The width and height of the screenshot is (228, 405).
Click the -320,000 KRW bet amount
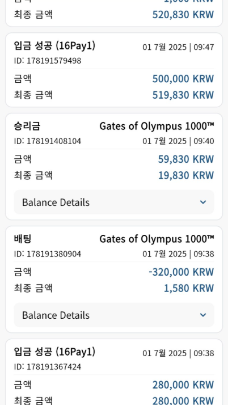coord(181,272)
